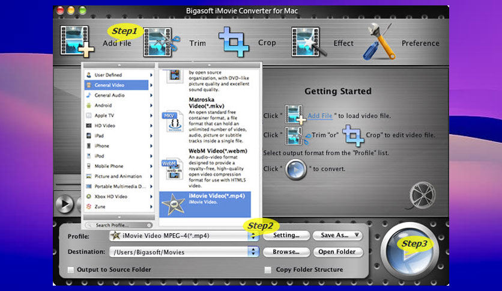Image resolution: width=502 pixels, height=291 pixels.
Task: Click the HD Video category icon
Action: tap(89, 126)
